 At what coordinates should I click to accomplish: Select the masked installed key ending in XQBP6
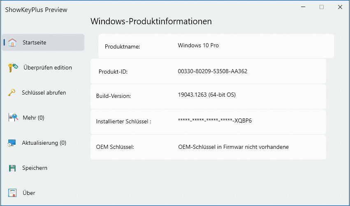coord(215,121)
